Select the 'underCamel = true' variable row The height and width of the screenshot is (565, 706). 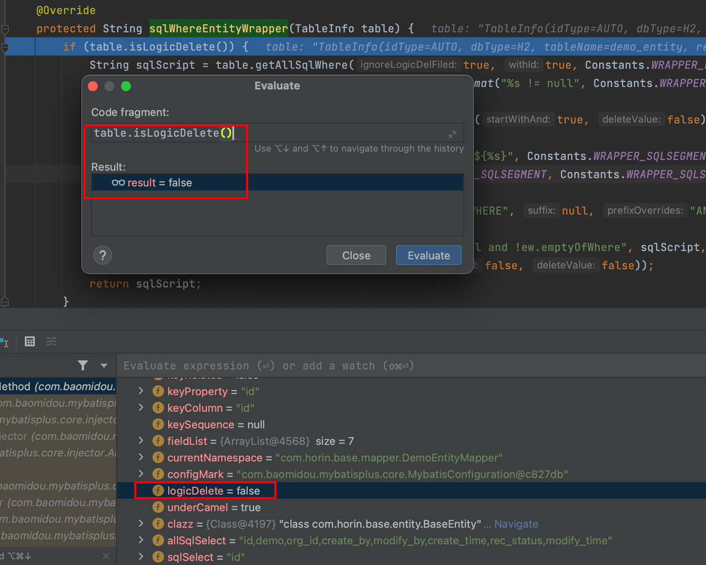pyautogui.click(x=411, y=507)
